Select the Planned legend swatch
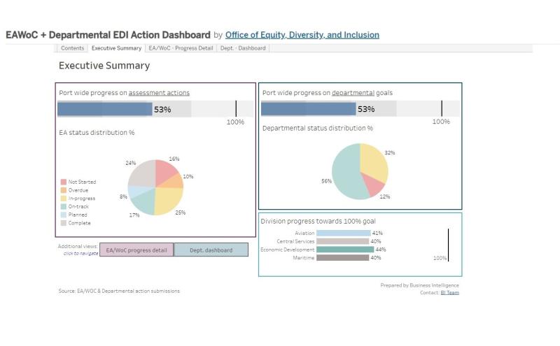Screen dimensions: 560x346 (x=64, y=215)
